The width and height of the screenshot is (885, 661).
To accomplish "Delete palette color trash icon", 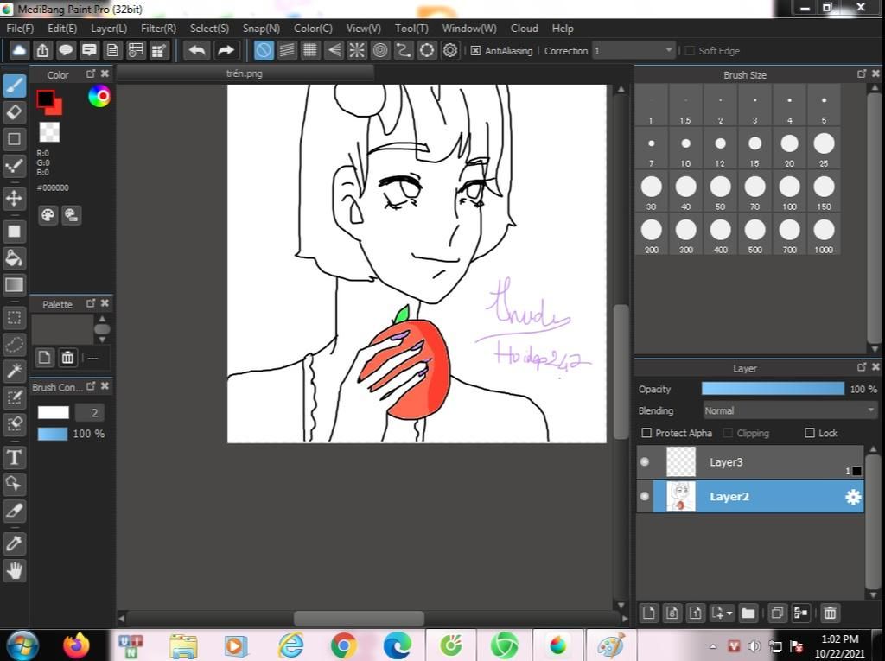I will coord(67,358).
